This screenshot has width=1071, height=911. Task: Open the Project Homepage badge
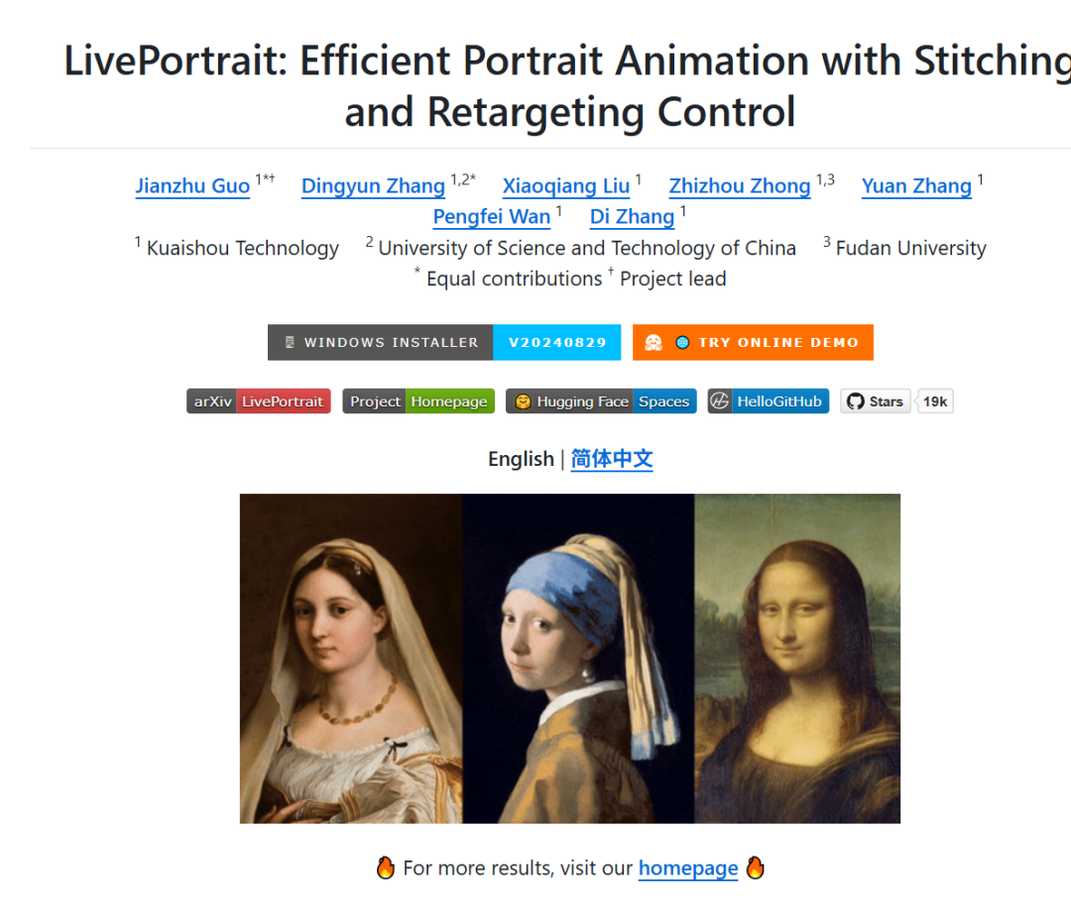click(x=418, y=400)
